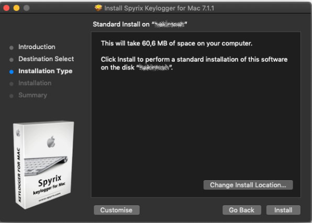Screen dimensions: 312x223
Task: Click the bullet next to Summary
Action: 12,96
